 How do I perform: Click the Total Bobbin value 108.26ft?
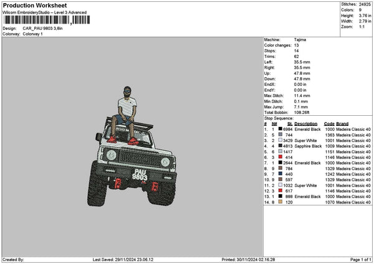(x=302, y=113)
